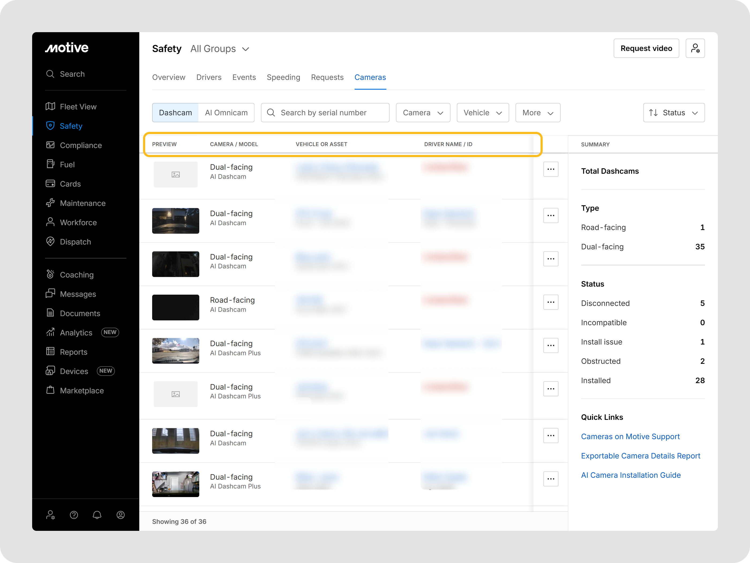Open the Coaching section
Image resolution: width=750 pixels, height=563 pixels.
coord(77,275)
